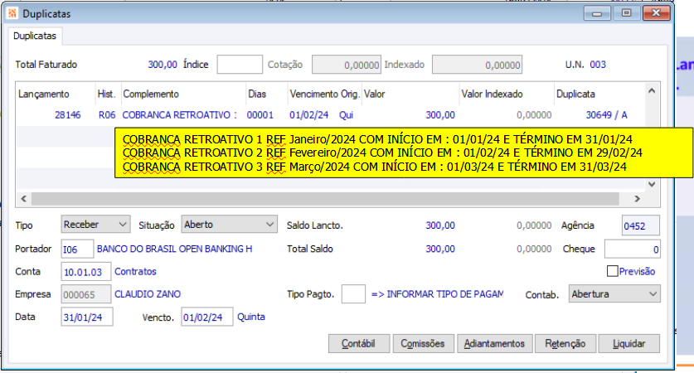Click the Vencto. field 01/02/24
Image resolution: width=694 pixels, height=373 pixels.
tap(206, 317)
